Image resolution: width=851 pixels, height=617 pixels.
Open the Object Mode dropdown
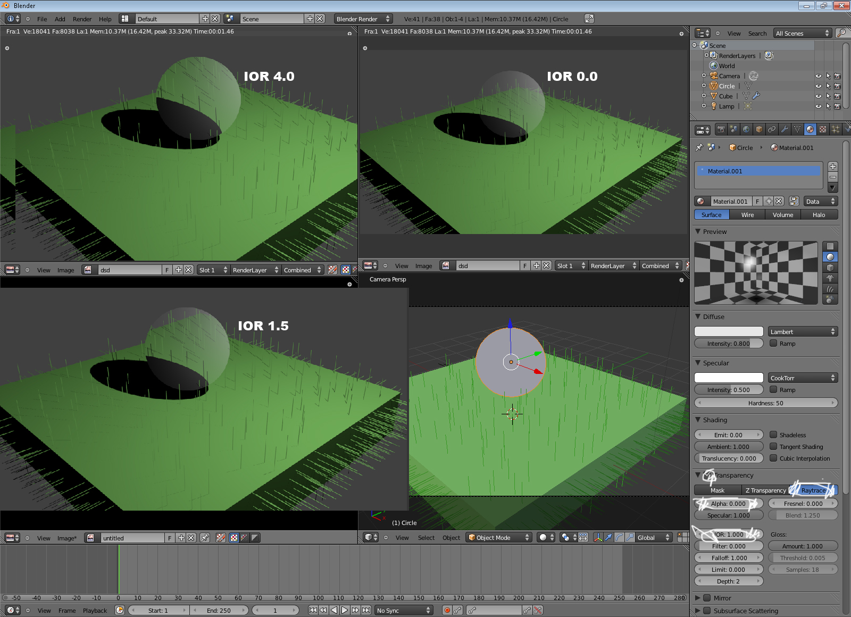coord(499,537)
